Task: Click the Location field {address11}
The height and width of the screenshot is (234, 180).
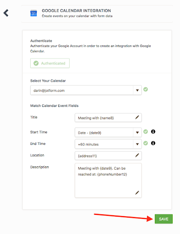Action: [x=108, y=155]
